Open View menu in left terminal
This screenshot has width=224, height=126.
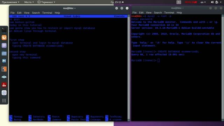tap(27, 13)
